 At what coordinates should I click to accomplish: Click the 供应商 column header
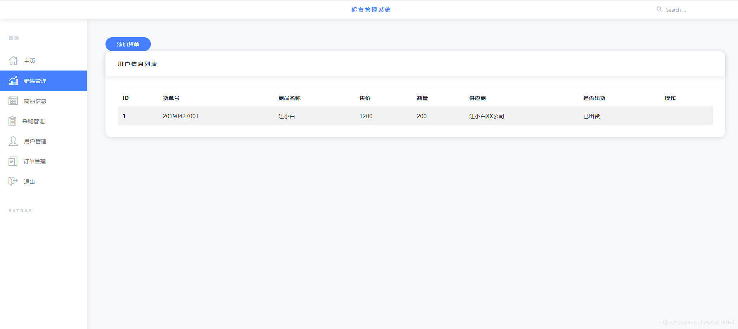click(477, 98)
